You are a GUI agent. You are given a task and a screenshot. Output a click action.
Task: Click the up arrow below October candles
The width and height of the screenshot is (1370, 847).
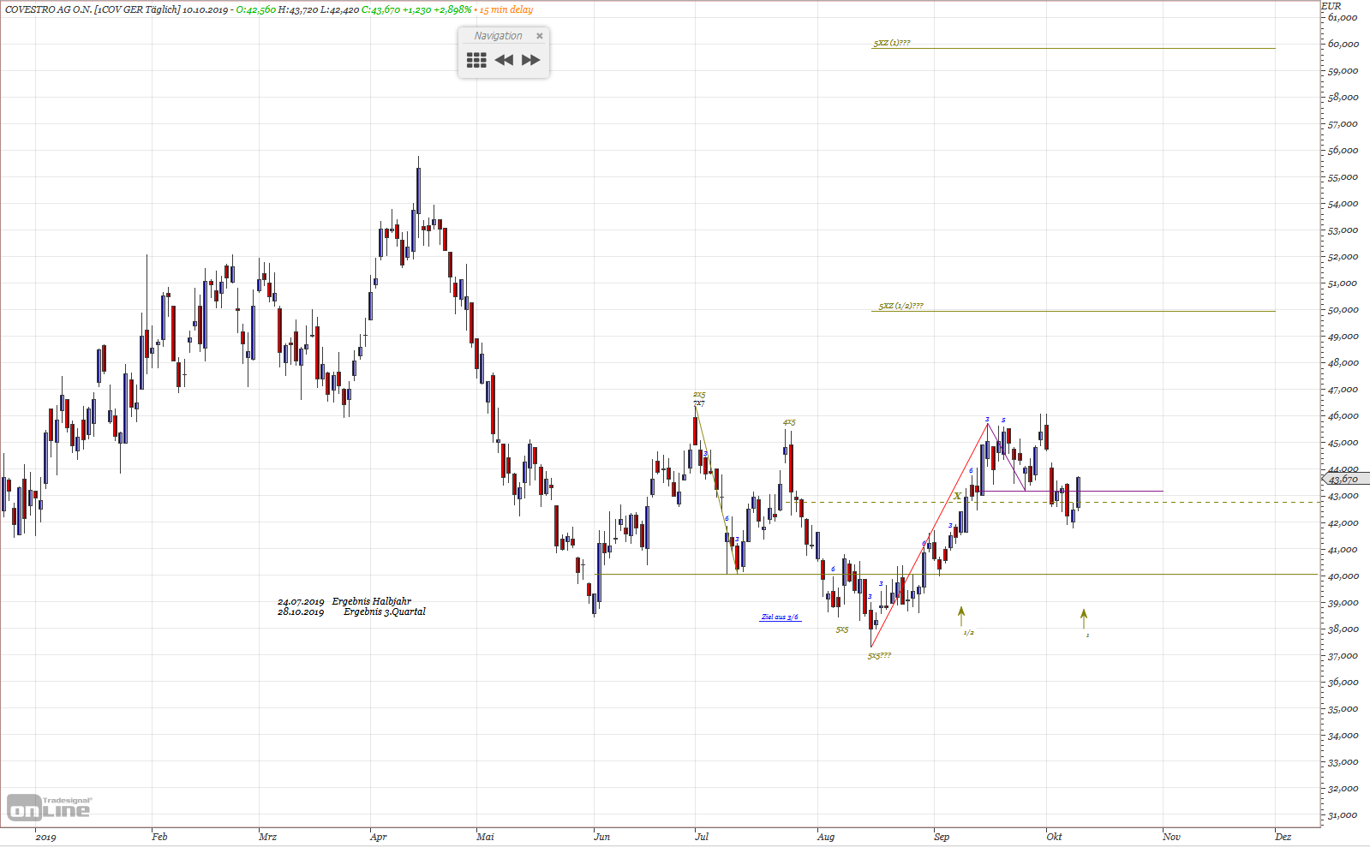[x=1084, y=618]
